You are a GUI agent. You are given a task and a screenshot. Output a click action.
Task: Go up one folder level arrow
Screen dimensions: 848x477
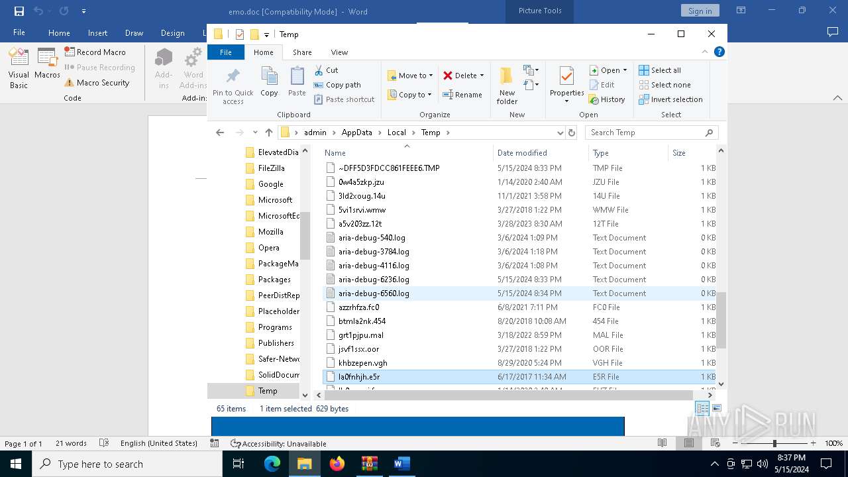click(268, 132)
